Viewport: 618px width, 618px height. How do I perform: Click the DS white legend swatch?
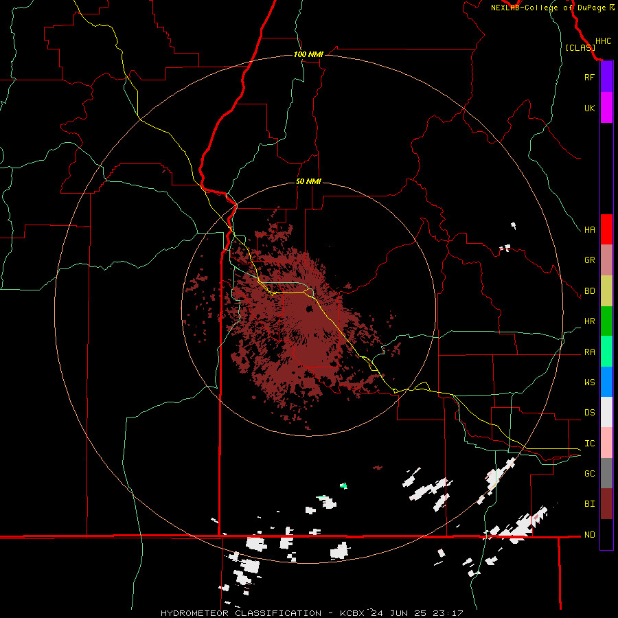(606, 412)
